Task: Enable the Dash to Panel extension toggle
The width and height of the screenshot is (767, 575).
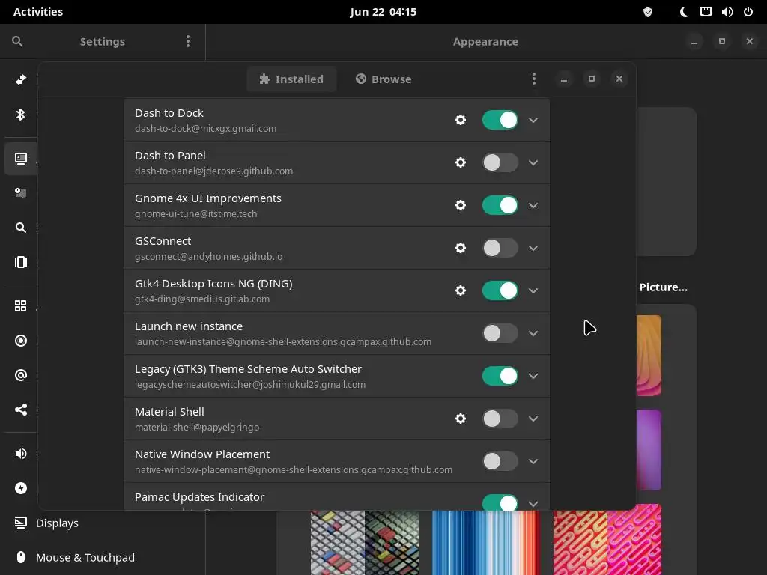Action: [x=500, y=162]
